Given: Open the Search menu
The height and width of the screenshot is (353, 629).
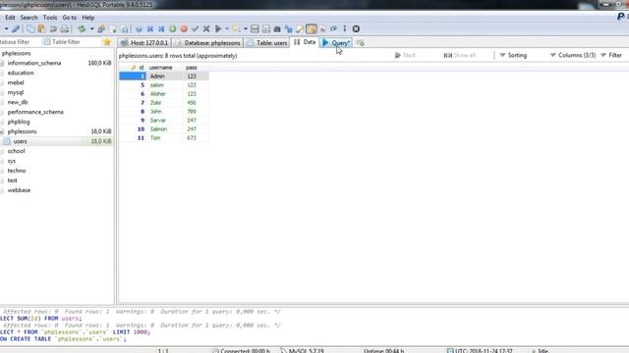Looking at the screenshot, I should pyautogui.click(x=29, y=18).
